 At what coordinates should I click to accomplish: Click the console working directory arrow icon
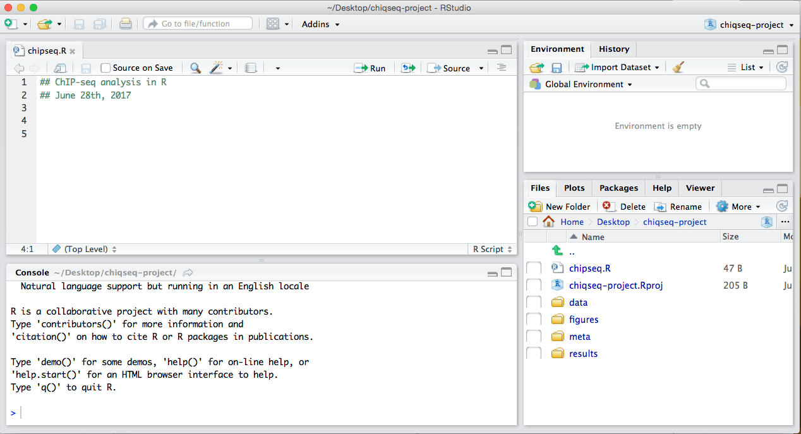188,273
